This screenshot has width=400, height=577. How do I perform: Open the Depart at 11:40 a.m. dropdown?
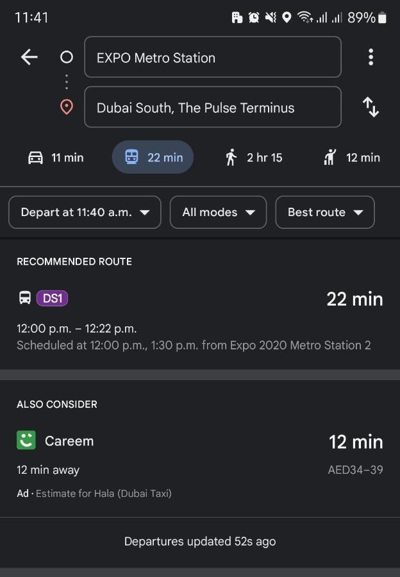tap(85, 212)
